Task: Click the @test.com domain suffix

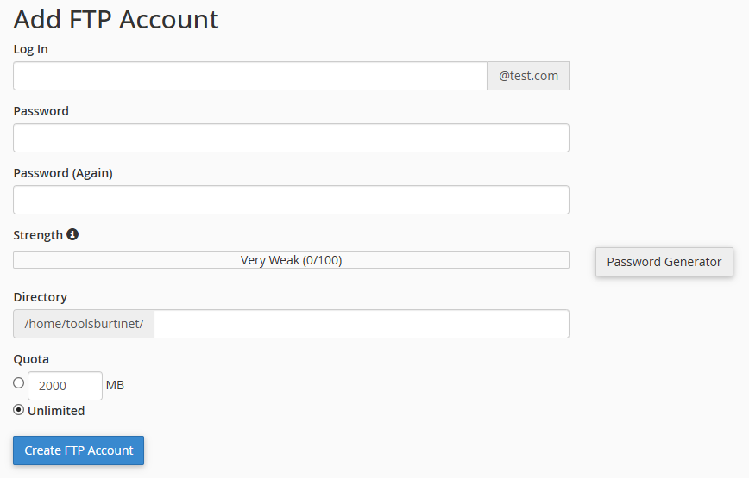Action: (528, 76)
